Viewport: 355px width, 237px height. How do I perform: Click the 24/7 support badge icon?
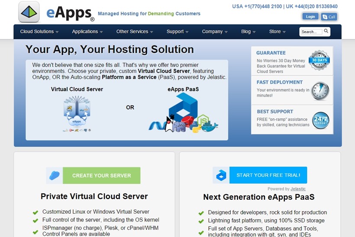tap(321, 120)
